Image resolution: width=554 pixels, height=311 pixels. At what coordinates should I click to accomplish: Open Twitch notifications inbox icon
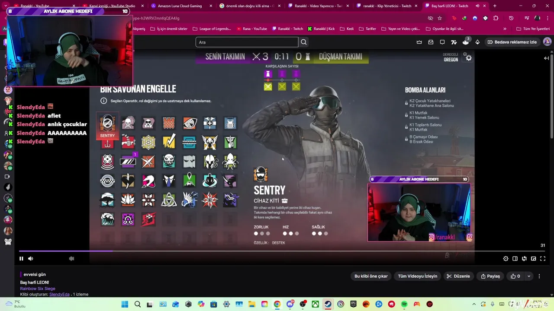[431, 42]
